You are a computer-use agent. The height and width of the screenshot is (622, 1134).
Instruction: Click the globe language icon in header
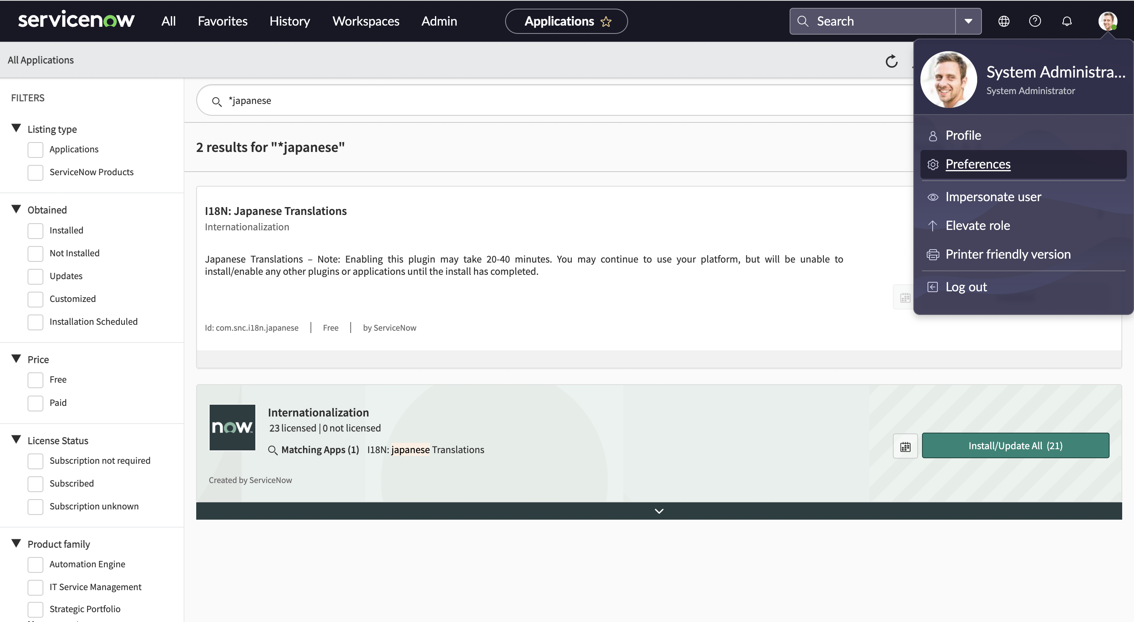1004,21
